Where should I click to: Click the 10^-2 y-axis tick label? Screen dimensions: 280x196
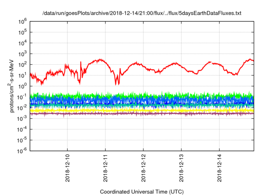click(x=22, y=108)
